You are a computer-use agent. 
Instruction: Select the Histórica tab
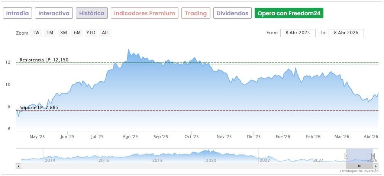[x=92, y=13]
